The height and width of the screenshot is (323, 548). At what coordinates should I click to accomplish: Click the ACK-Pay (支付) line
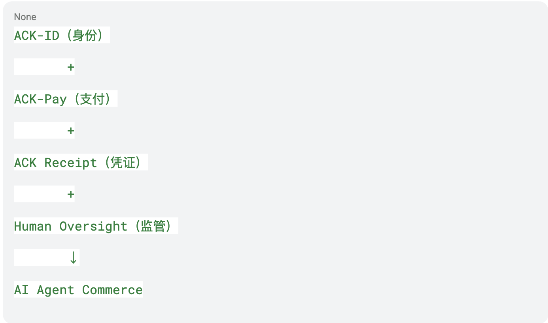pyautogui.click(x=66, y=99)
